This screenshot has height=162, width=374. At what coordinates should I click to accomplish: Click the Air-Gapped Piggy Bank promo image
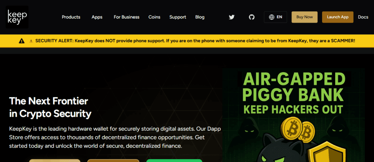point(294,115)
